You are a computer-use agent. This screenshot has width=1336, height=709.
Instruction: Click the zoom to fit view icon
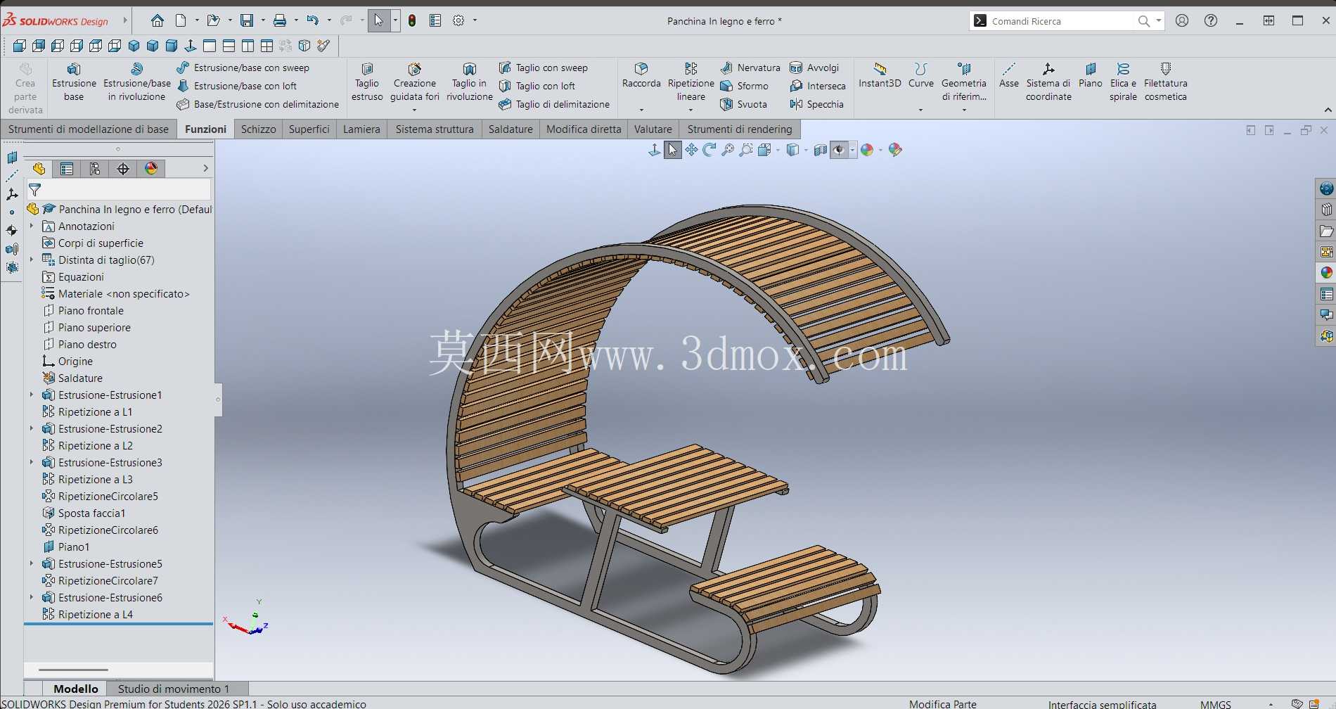[x=728, y=150]
